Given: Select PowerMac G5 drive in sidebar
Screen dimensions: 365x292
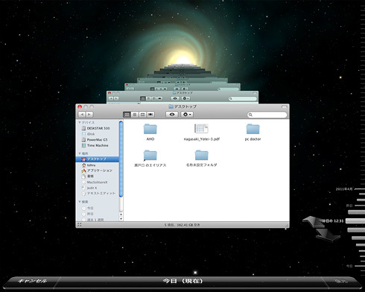Looking at the screenshot, I should pyautogui.click(x=95, y=140).
